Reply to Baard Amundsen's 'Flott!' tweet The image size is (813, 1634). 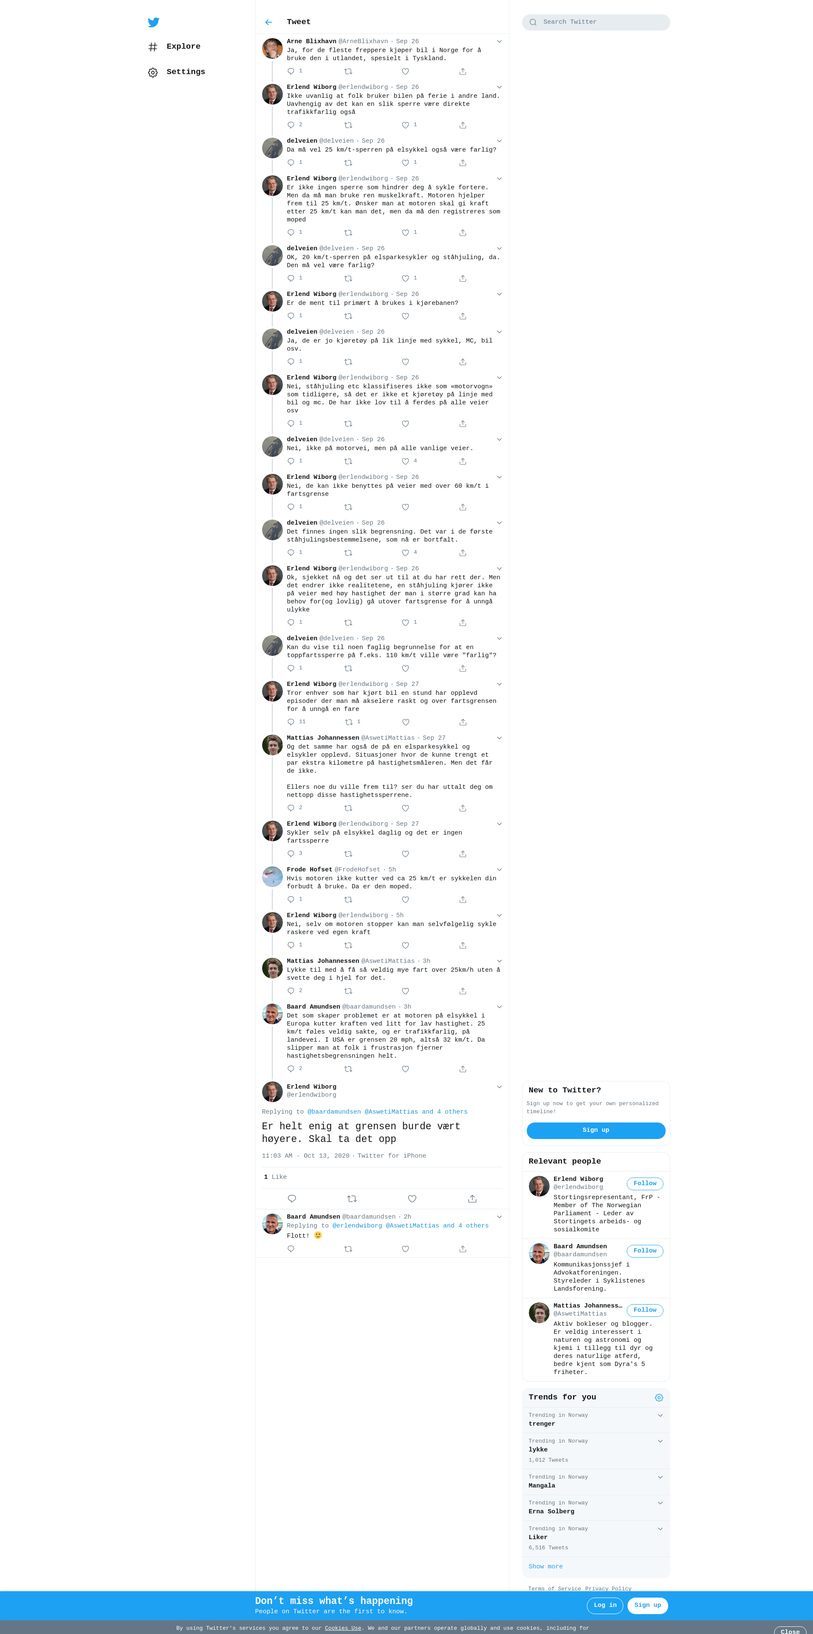291,1249
